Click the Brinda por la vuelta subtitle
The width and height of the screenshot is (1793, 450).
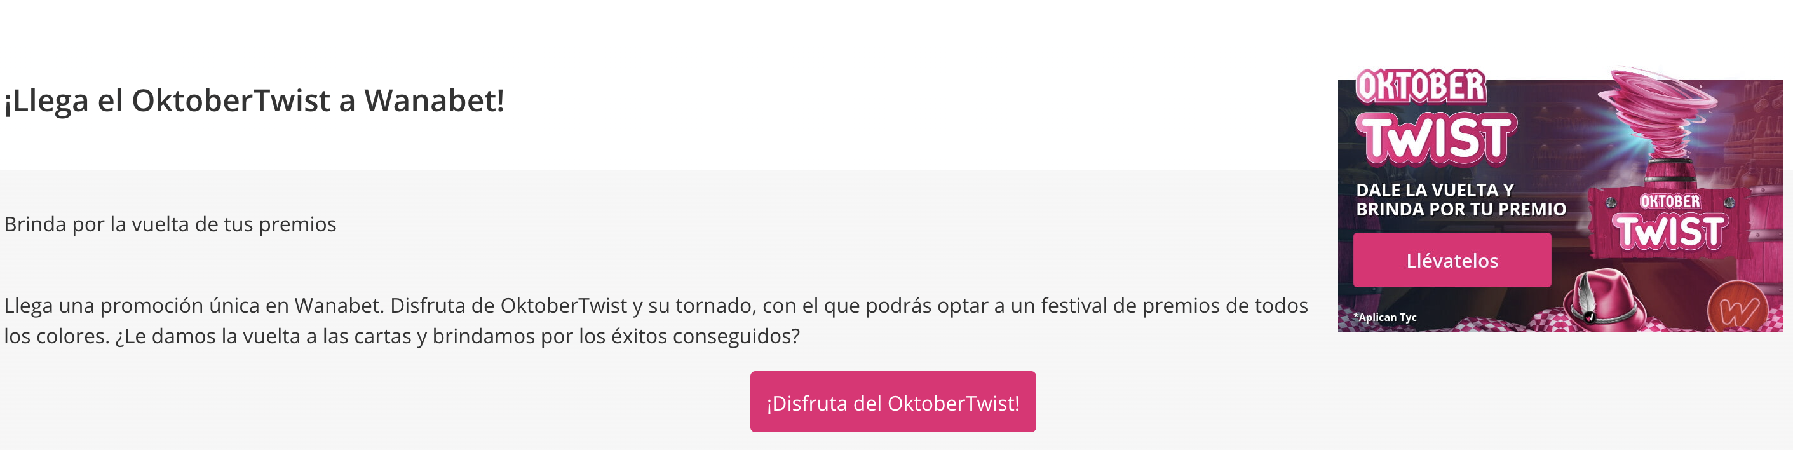170,224
